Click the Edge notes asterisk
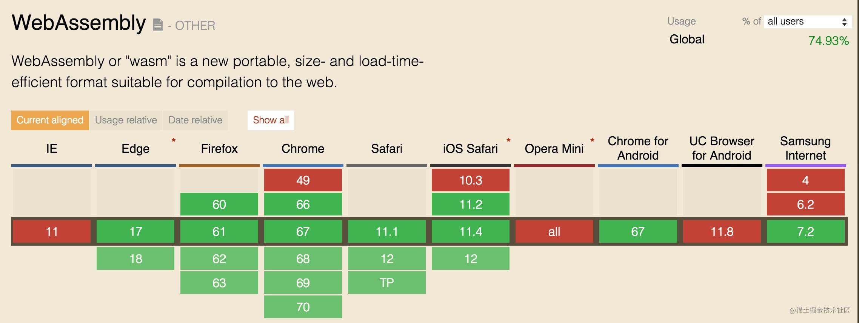 (174, 141)
